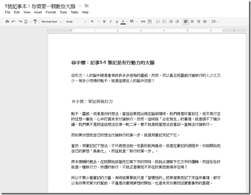The height and width of the screenshot is (195, 251).
Task: Open the Arial font dropdown
Action: coord(76,21)
